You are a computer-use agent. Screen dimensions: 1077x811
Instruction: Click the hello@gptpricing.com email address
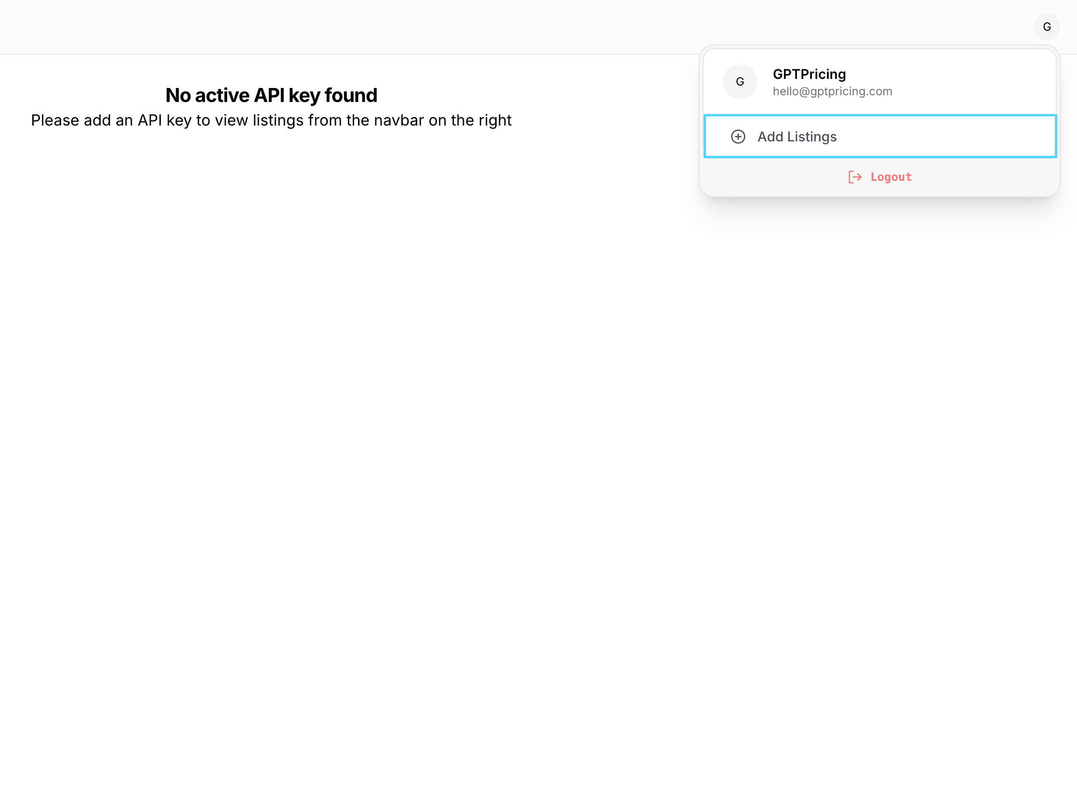(832, 91)
